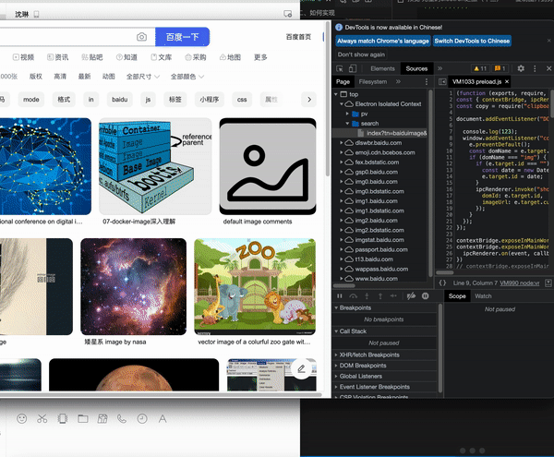
Task: Switch to the 视频 tab
Action: pos(23,57)
